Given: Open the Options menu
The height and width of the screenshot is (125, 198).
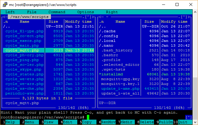Looking at the screenshot, I should click(x=85, y=12).
